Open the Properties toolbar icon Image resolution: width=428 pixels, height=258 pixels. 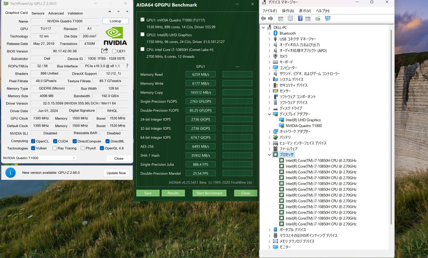click(x=291, y=18)
